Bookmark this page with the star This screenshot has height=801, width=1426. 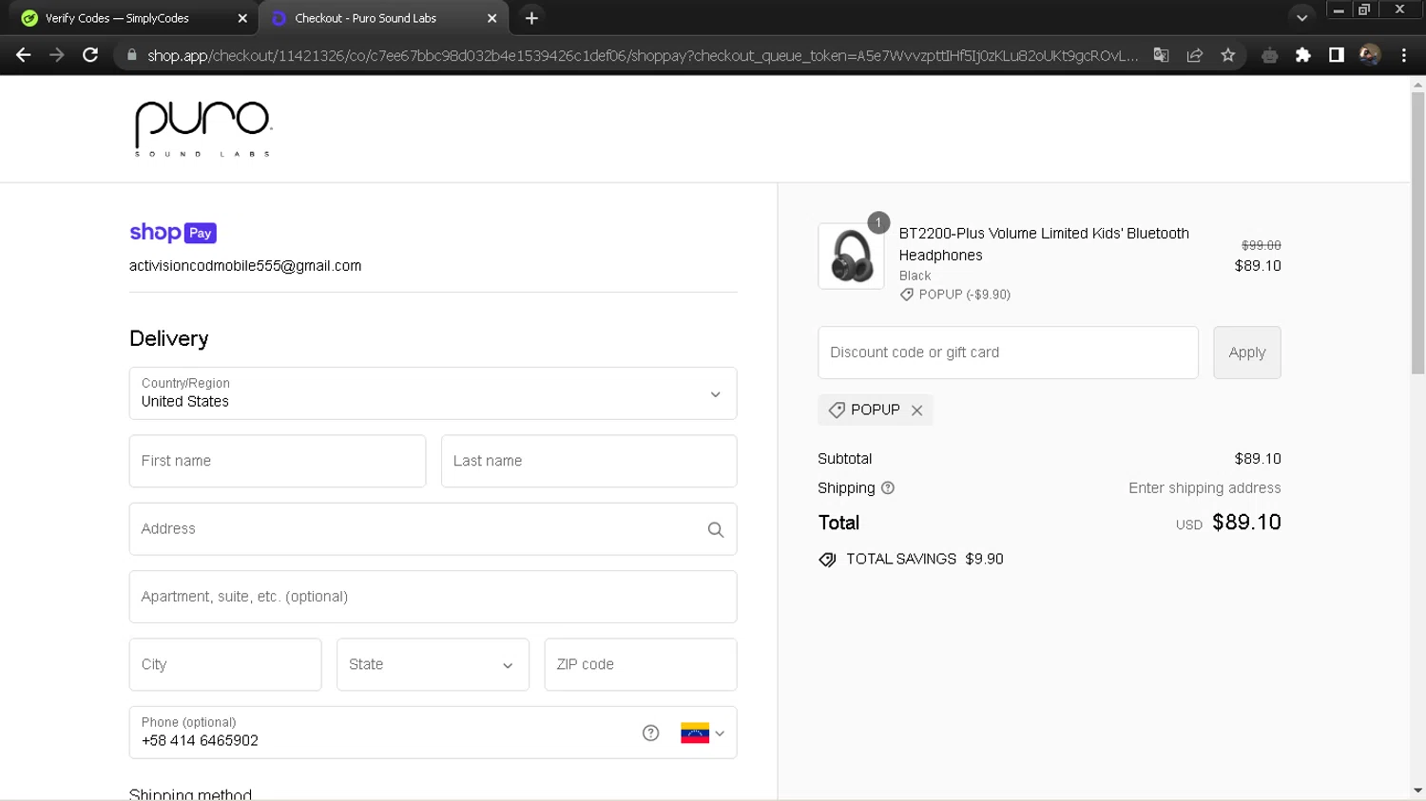click(1228, 55)
